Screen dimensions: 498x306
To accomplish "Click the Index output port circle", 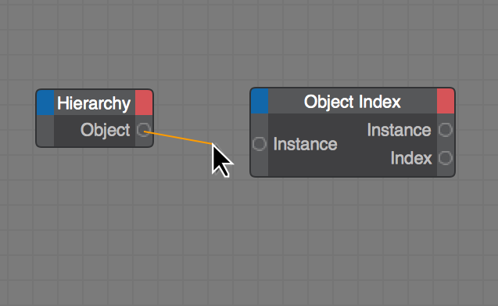I will click(446, 158).
